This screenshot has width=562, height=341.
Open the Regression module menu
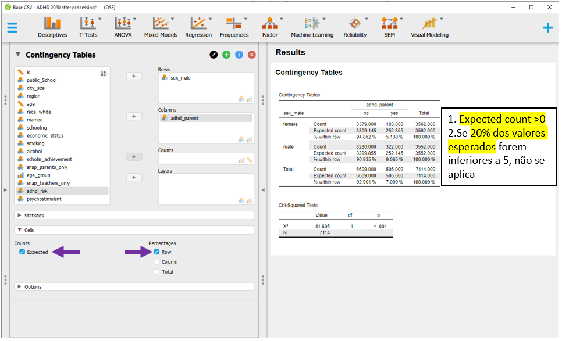198,27
